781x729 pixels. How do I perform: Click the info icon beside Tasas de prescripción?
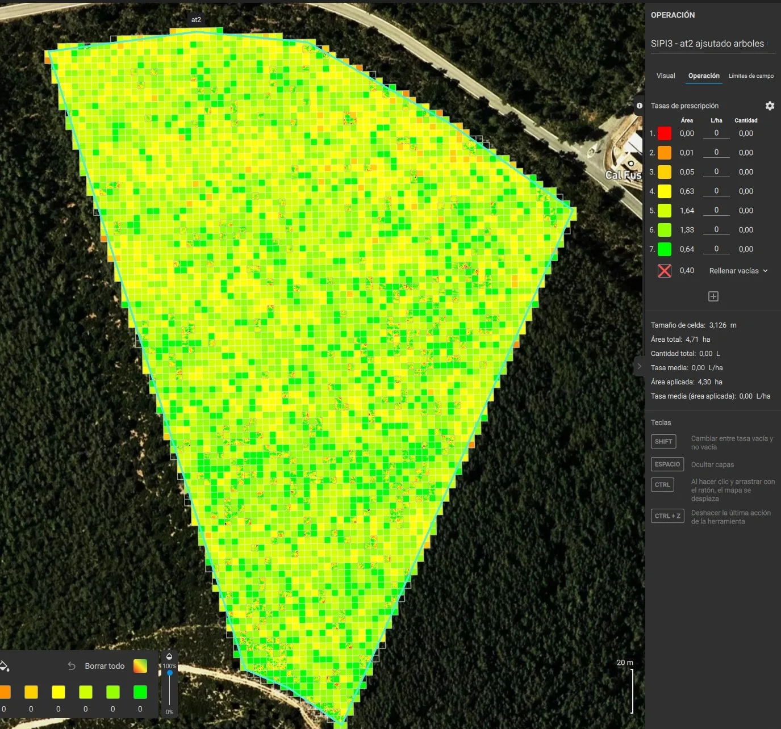pos(639,106)
